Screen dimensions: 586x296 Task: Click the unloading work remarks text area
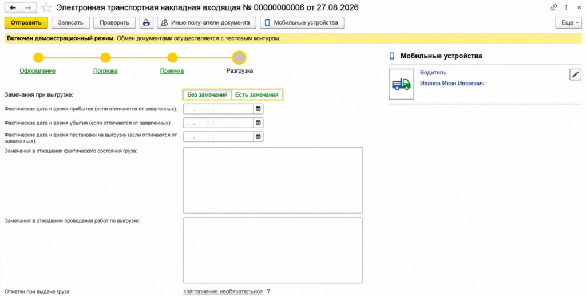click(x=273, y=250)
